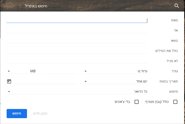Expand the 'גדול מ-' size comparison dropdown
The width and height of the screenshot is (185, 124).
(115, 71)
